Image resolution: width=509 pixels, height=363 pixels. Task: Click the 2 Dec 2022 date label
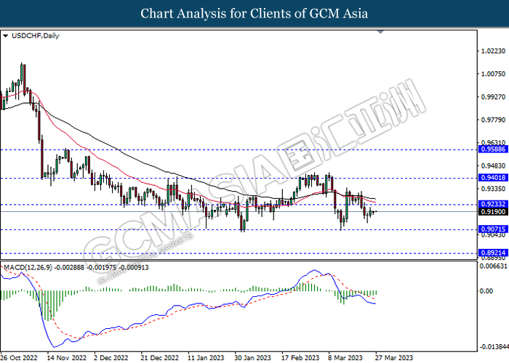[111, 358]
